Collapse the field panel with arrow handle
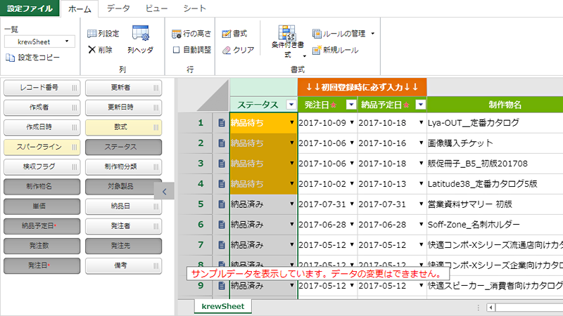 [163, 190]
